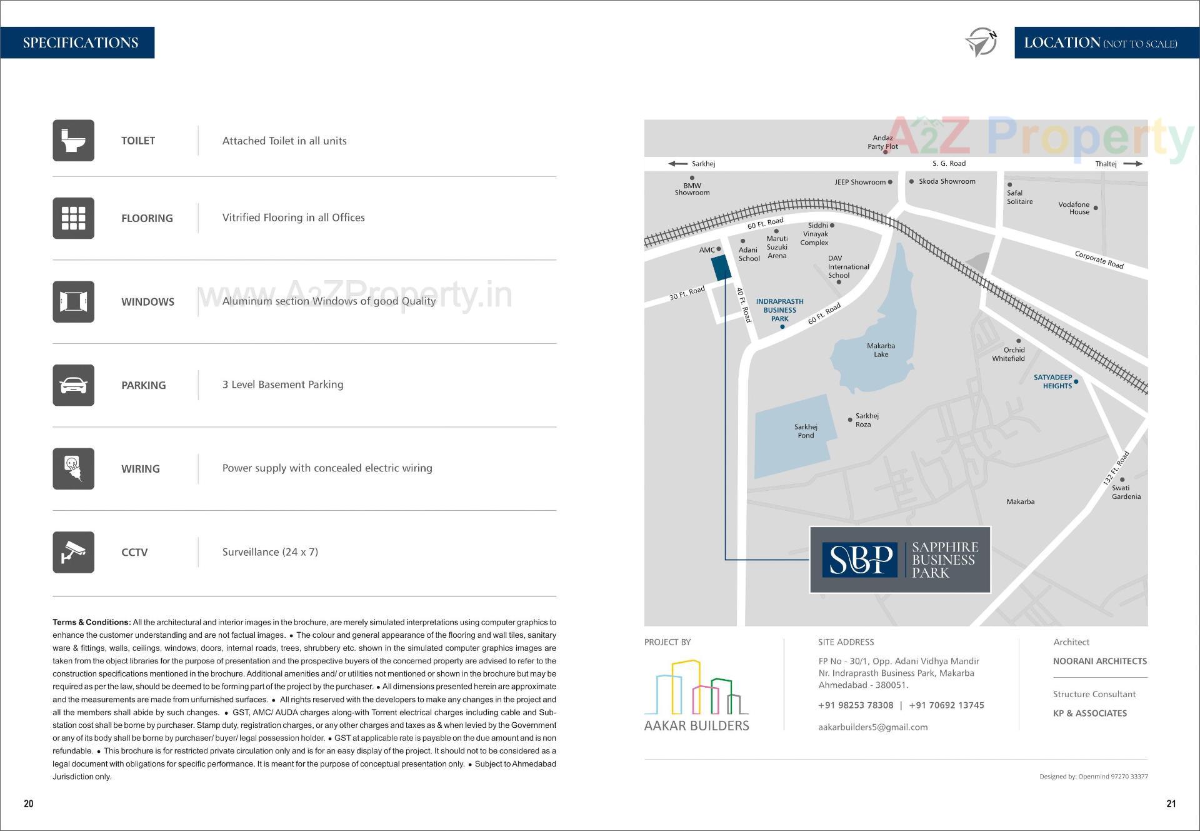Image resolution: width=1200 pixels, height=831 pixels.
Task: Select the Wiring power icon
Action: click(73, 468)
